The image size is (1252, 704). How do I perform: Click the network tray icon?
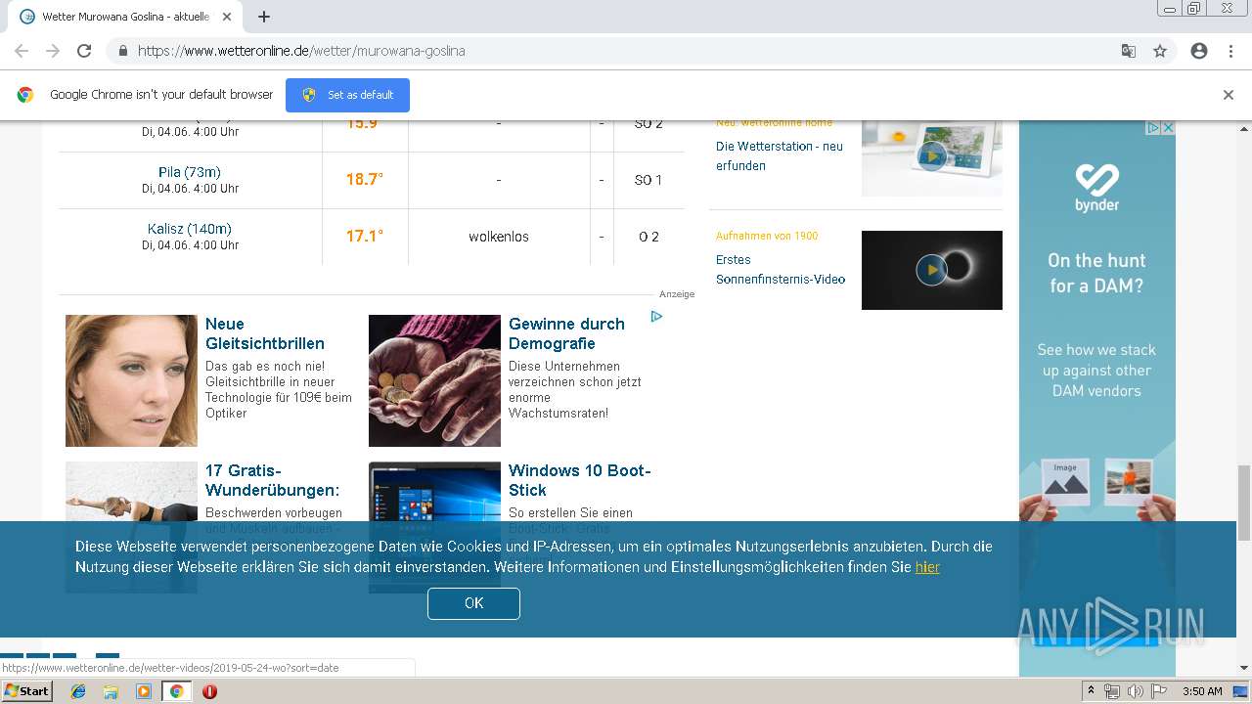pyautogui.click(x=1112, y=691)
